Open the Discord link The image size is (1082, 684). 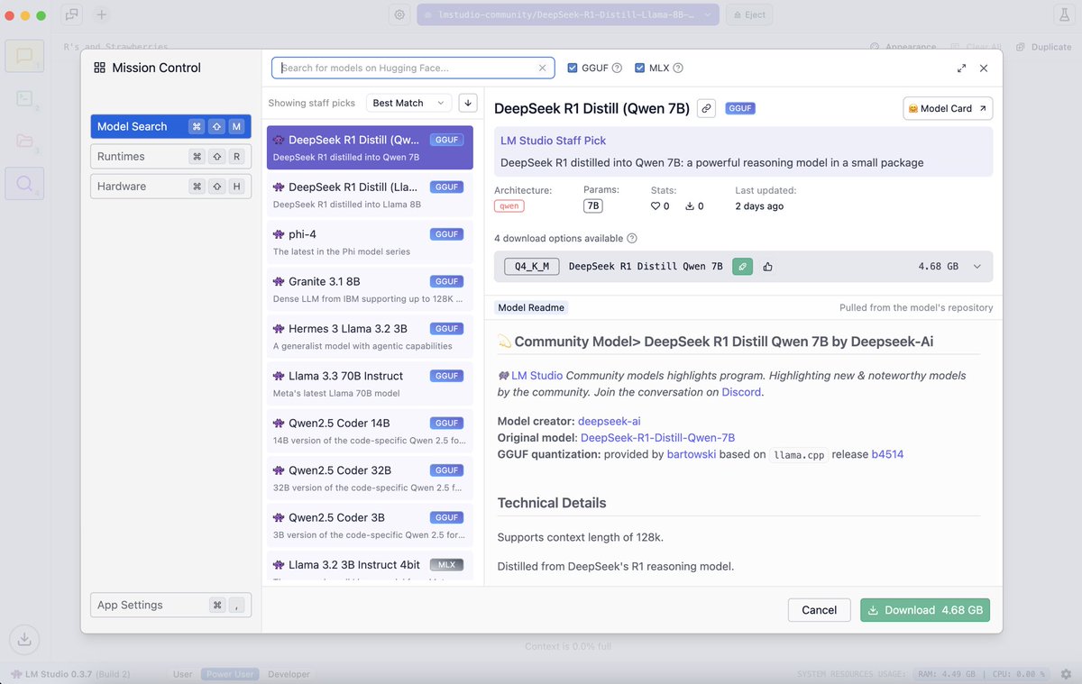741,392
